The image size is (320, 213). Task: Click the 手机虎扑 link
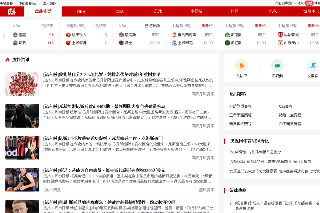pos(6,3)
